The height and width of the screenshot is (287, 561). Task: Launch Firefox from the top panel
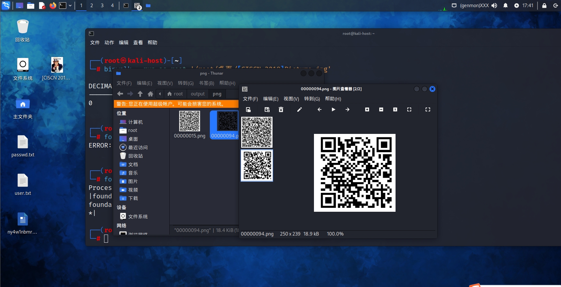(x=53, y=6)
